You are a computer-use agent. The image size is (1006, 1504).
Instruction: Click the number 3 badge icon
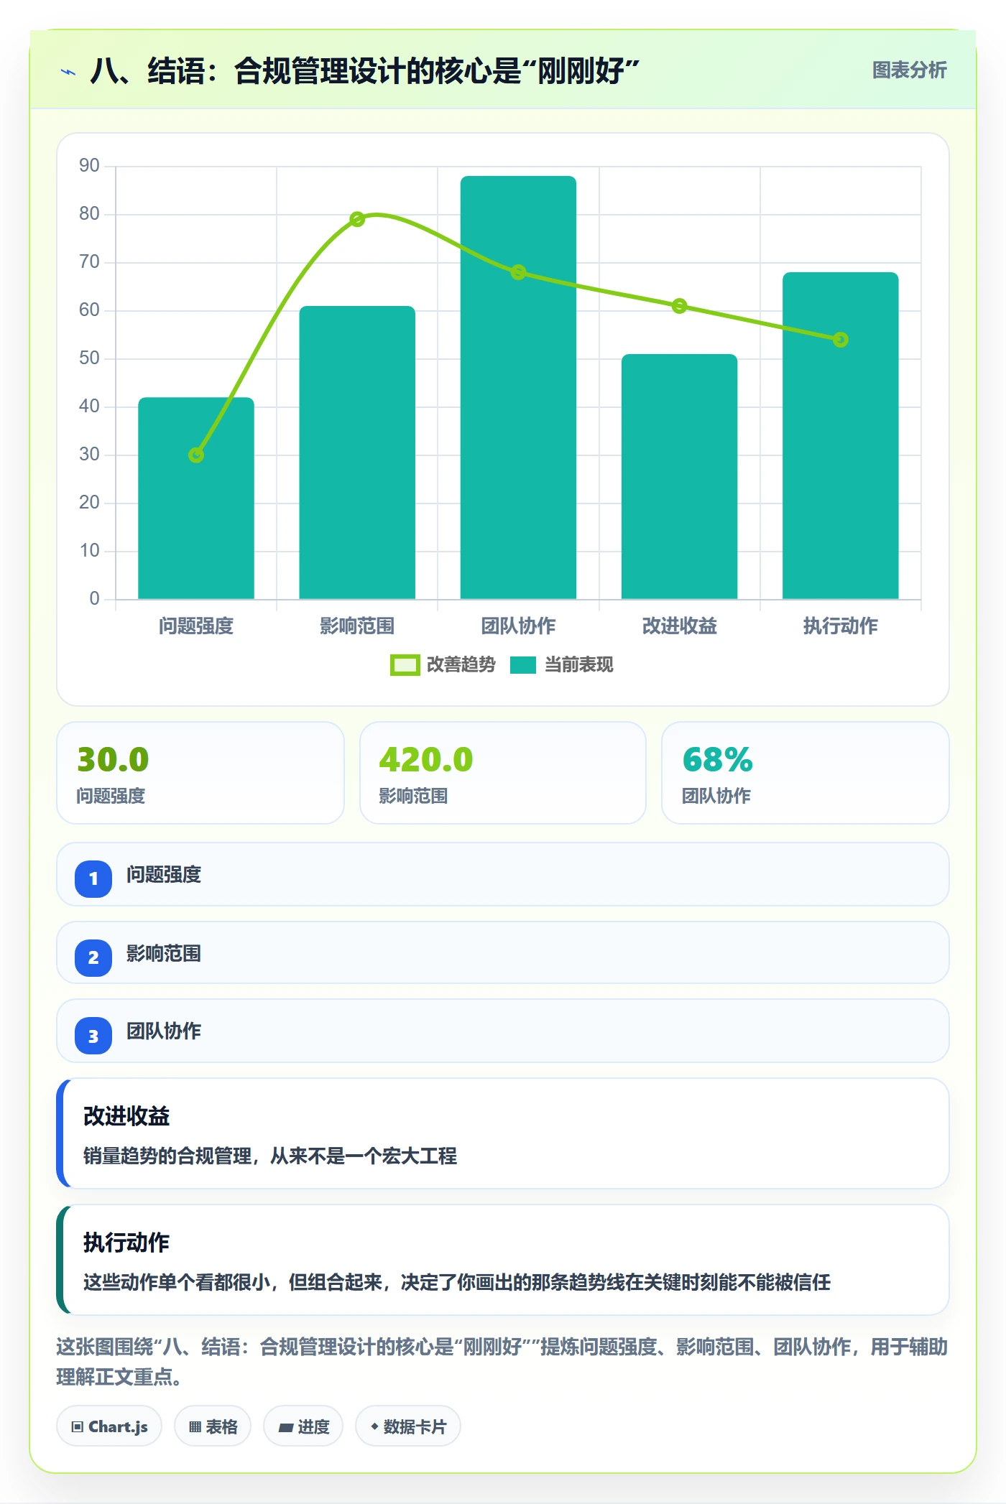point(93,1036)
